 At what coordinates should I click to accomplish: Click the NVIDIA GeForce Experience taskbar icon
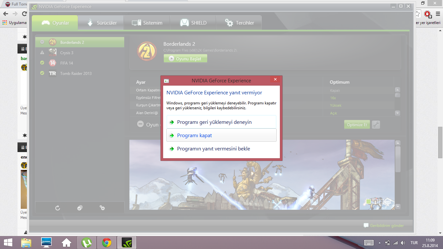pos(126,243)
